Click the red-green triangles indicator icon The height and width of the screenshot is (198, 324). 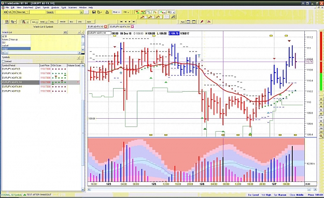click(137, 12)
